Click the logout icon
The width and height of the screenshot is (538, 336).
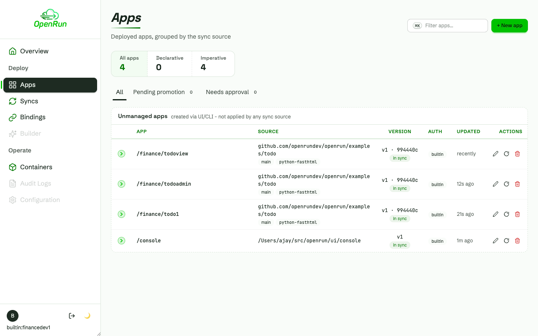tap(72, 316)
